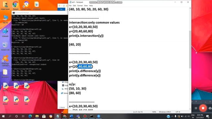The image size is (212, 119).
Task: Click the line "intersection:only common values"
Action: coord(94,22)
